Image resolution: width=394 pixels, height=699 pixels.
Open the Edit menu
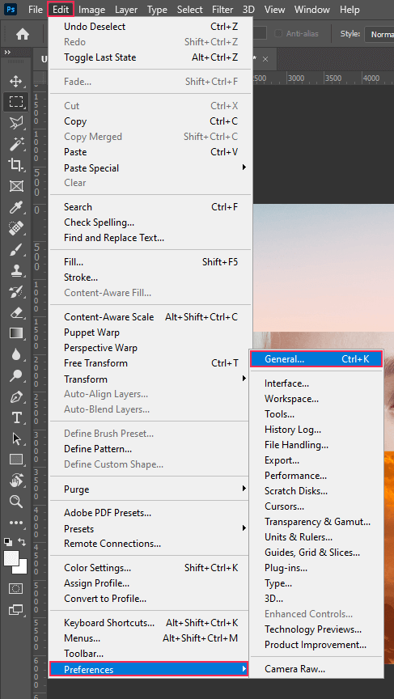(60, 10)
